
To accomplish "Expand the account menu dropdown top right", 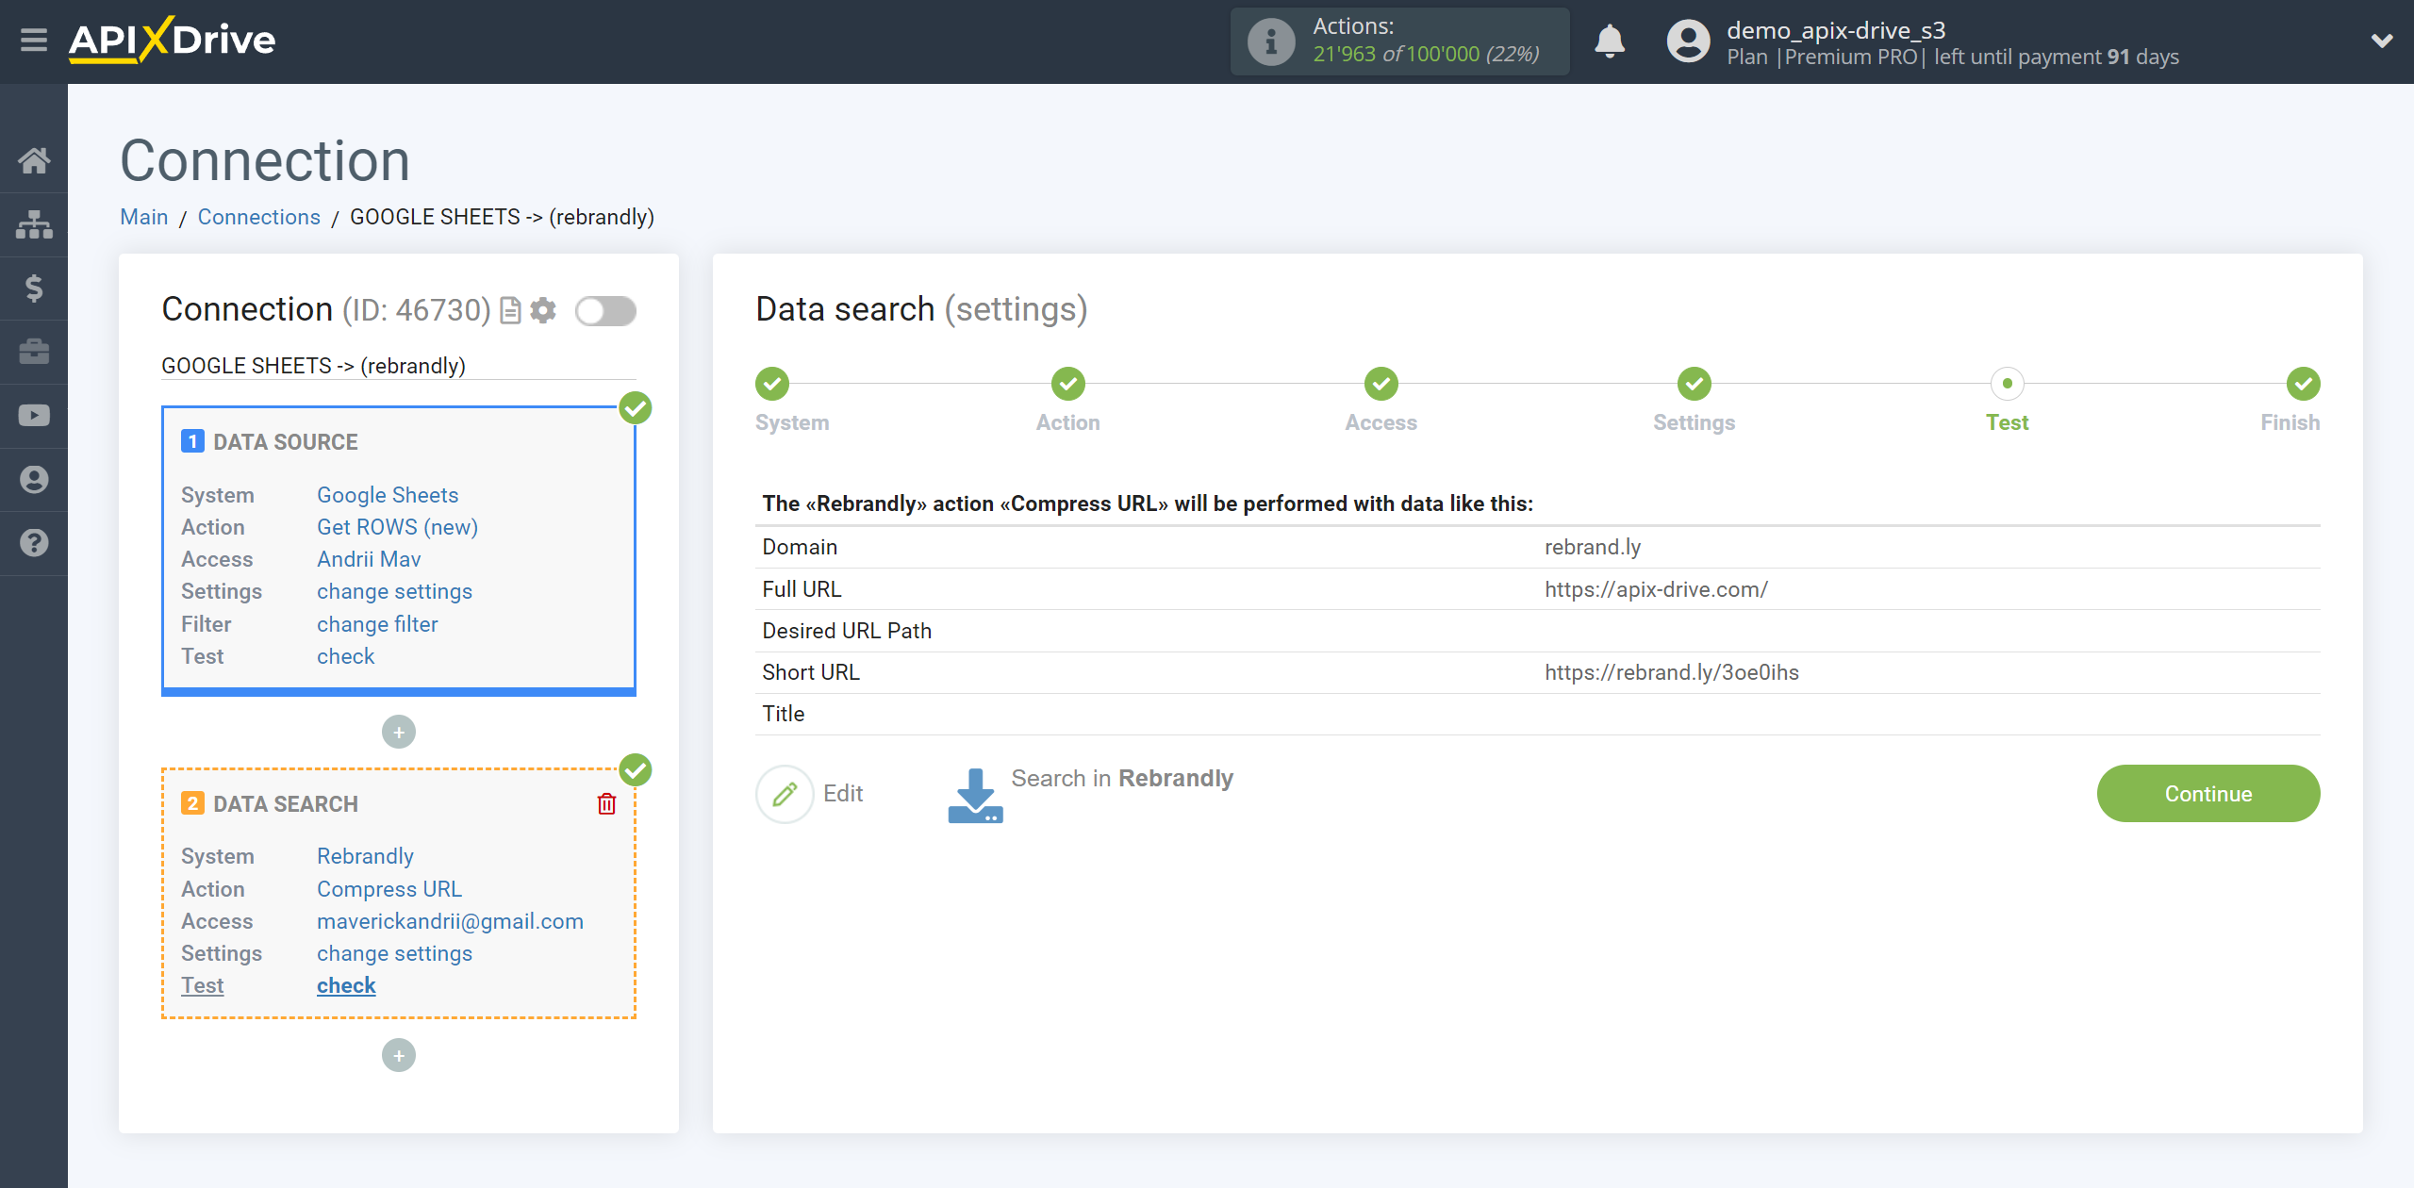I will [2377, 41].
